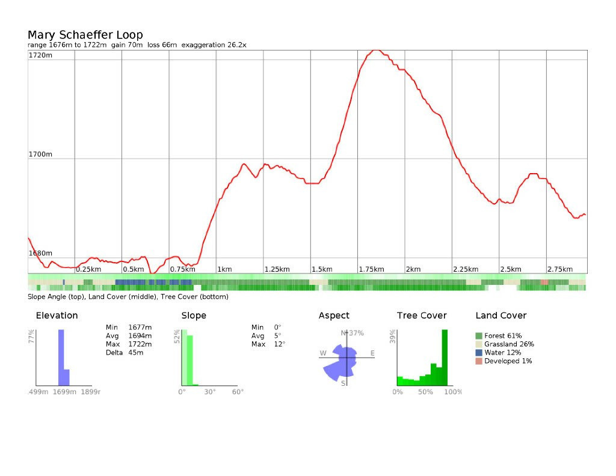Click the Mary Schaeffer Loop title

point(85,35)
